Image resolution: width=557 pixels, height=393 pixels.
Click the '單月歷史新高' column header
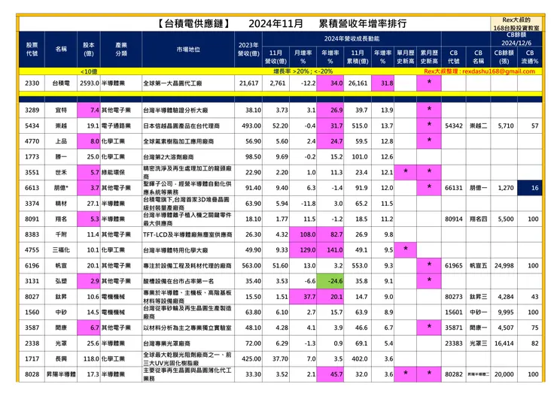coord(405,57)
